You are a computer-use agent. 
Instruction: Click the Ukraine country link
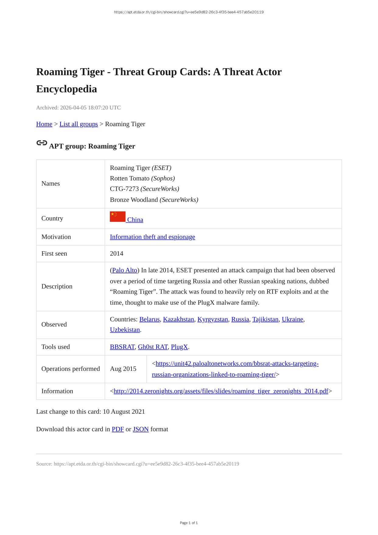pos(292,319)
